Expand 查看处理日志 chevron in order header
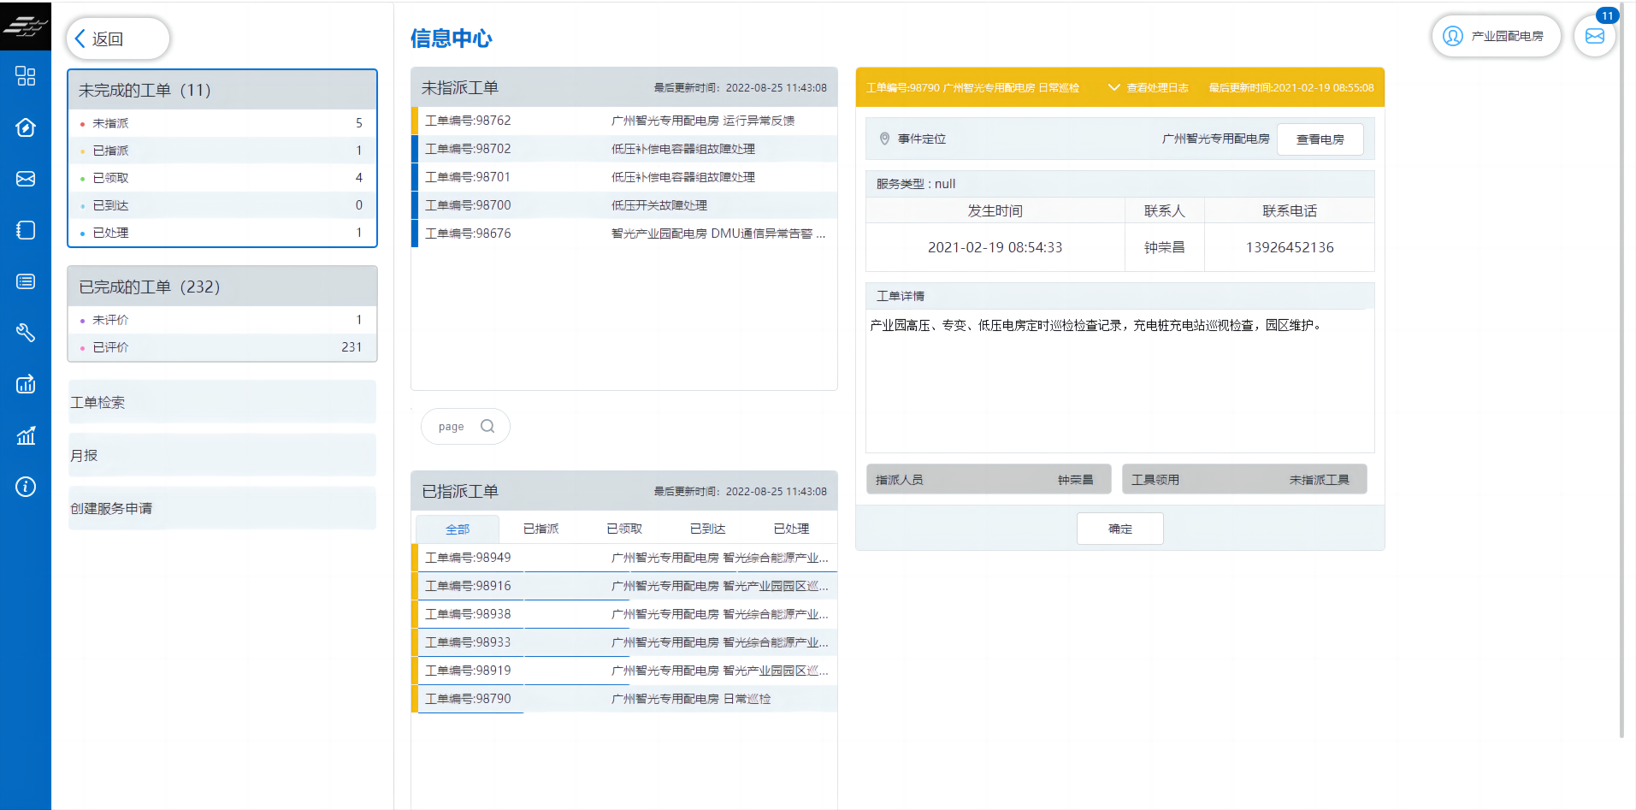Image resolution: width=1636 pixels, height=810 pixels. tap(1113, 87)
